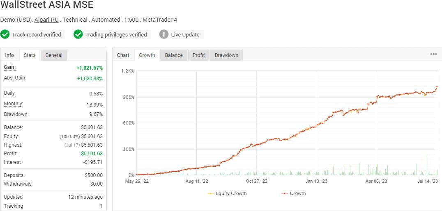Screen dimensions: 442x211
Task: Click the tall volume bar near Jul 14
Action: [x=427, y=165]
